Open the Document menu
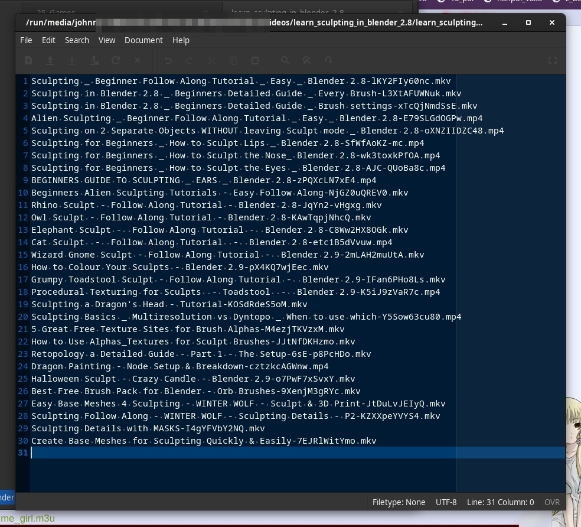The image size is (581, 527). (143, 40)
